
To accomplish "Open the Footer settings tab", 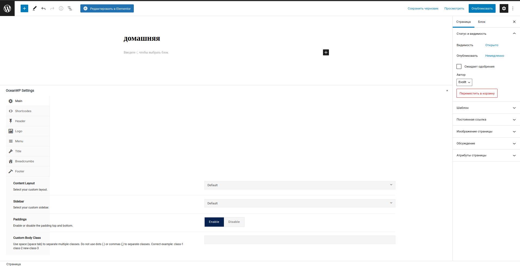I will (28, 171).
